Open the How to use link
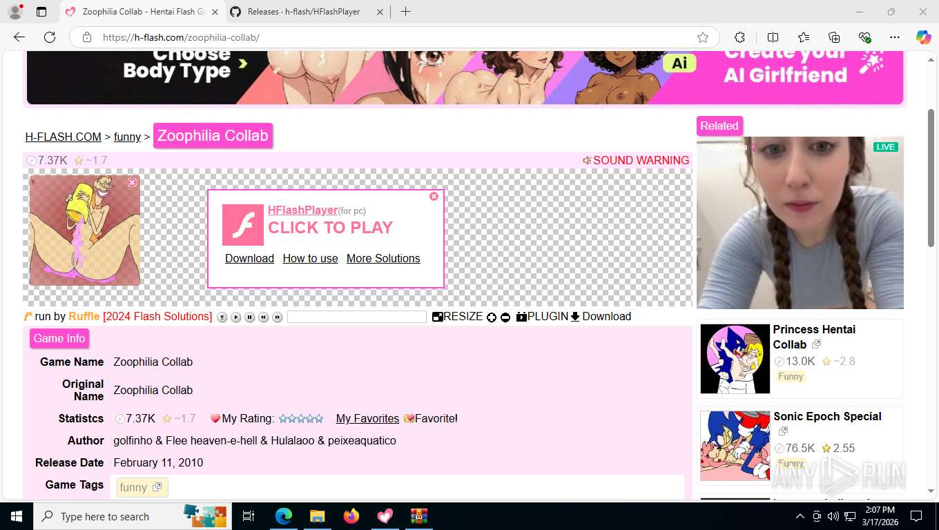The height and width of the screenshot is (530, 939). [x=310, y=258]
